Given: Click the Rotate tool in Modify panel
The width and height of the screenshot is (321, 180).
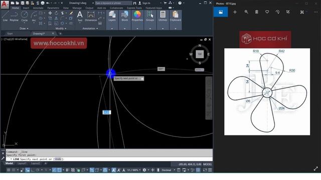Looking at the screenshot, I should click(56, 13).
